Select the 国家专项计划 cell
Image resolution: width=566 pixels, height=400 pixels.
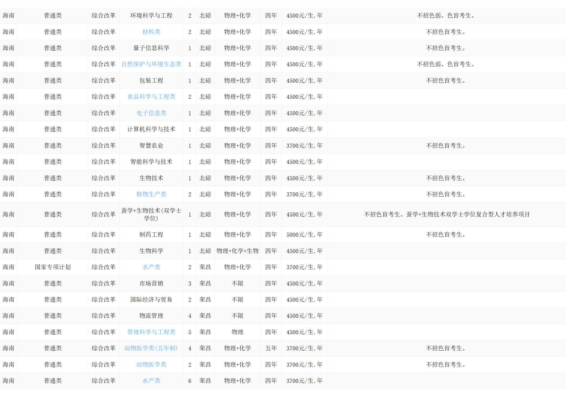point(53,267)
